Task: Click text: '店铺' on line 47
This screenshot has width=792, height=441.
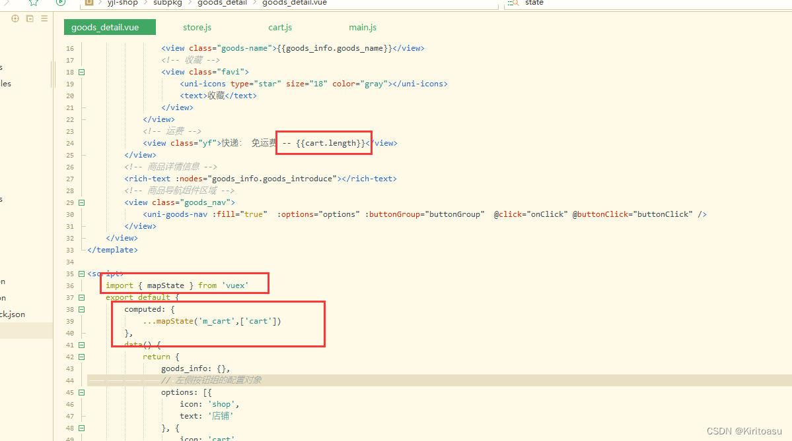Action: (207, 417)
